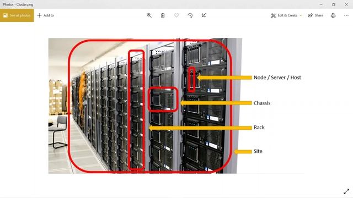Close the Photos window
The image size is (353, 198).
coord(346,4)
